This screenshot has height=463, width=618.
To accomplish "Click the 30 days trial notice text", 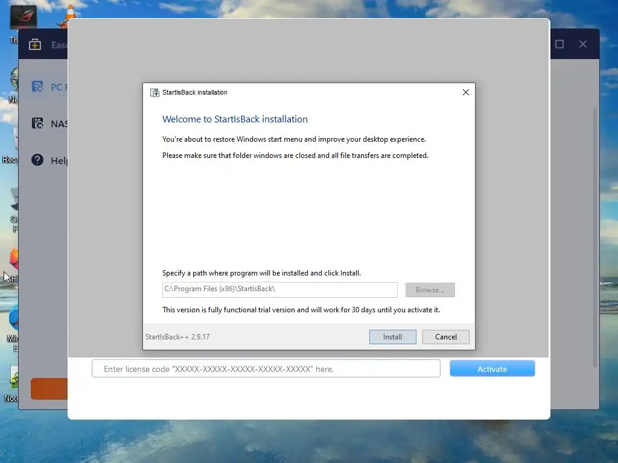I will point(301,310).
